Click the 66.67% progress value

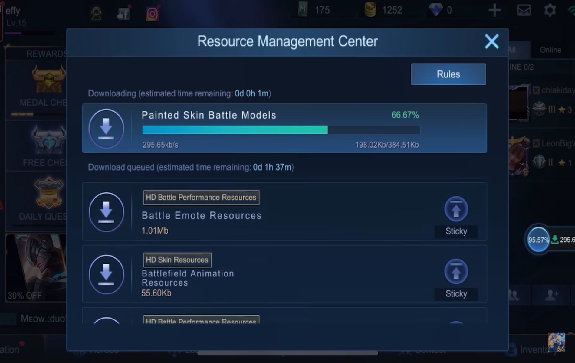405,115
